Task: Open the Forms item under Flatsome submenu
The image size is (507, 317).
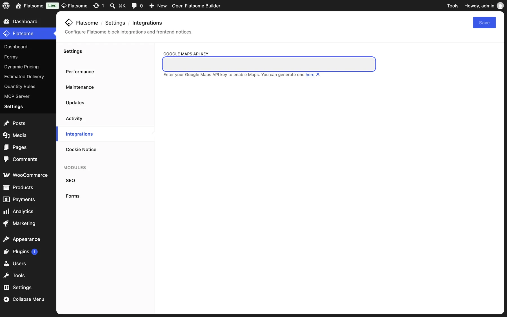Action: point(11,57)
